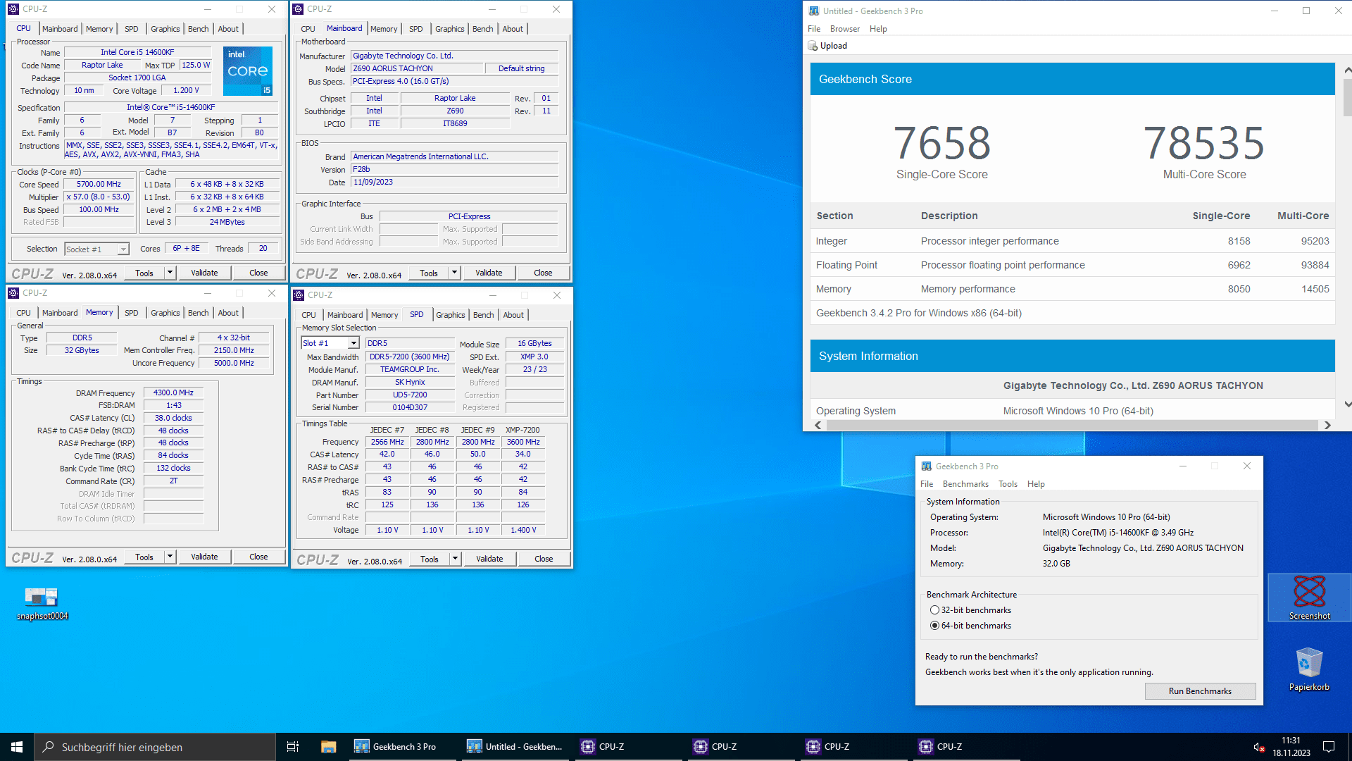
Task: Switch to Geekbench 3 Pro taskbar item
Action: pyautogui.click(x=403, y=747)
